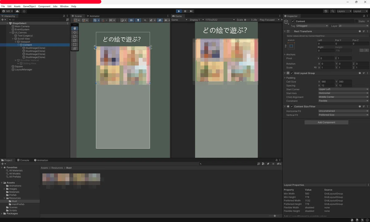Toggle the Static checkbox
This screenshot has width=370, height=222.
pyautogui.click(x=357, y=21)
